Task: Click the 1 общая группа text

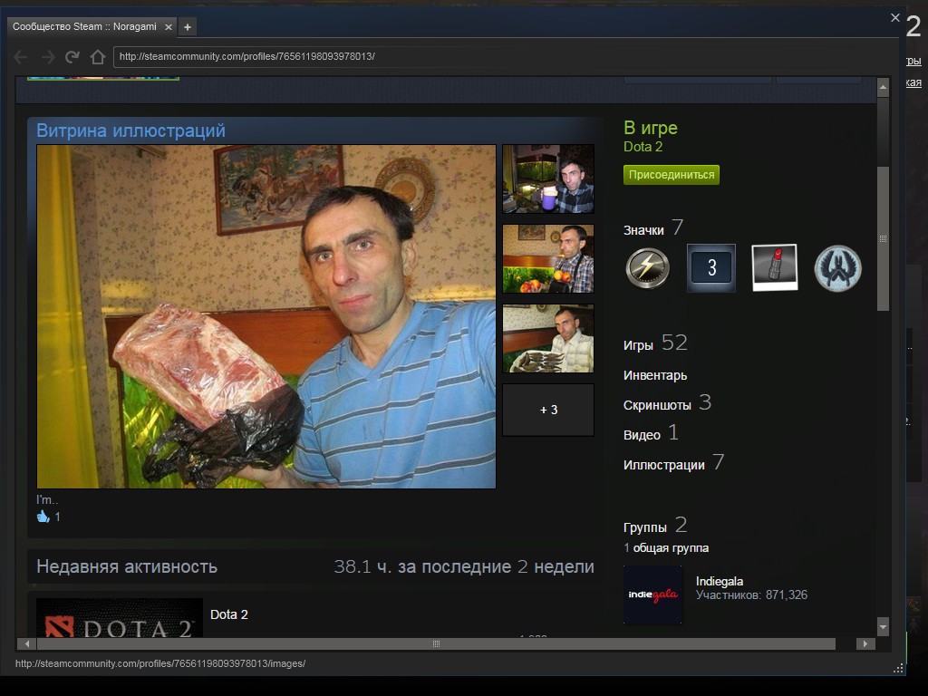Action: pyautogui.click(x=666, y=548)
